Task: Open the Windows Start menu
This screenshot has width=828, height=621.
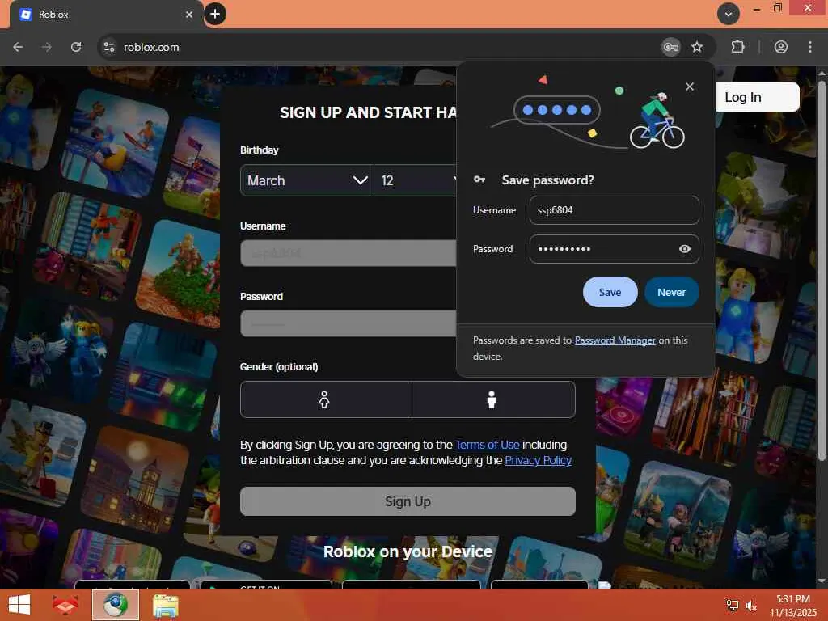Action: [19, 605]
